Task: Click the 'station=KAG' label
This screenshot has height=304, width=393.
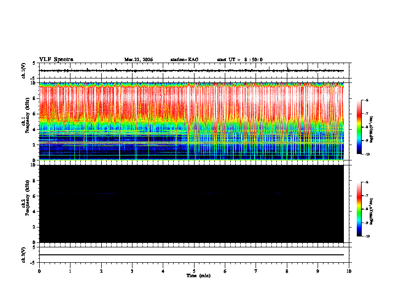Action: pos(185,60)
